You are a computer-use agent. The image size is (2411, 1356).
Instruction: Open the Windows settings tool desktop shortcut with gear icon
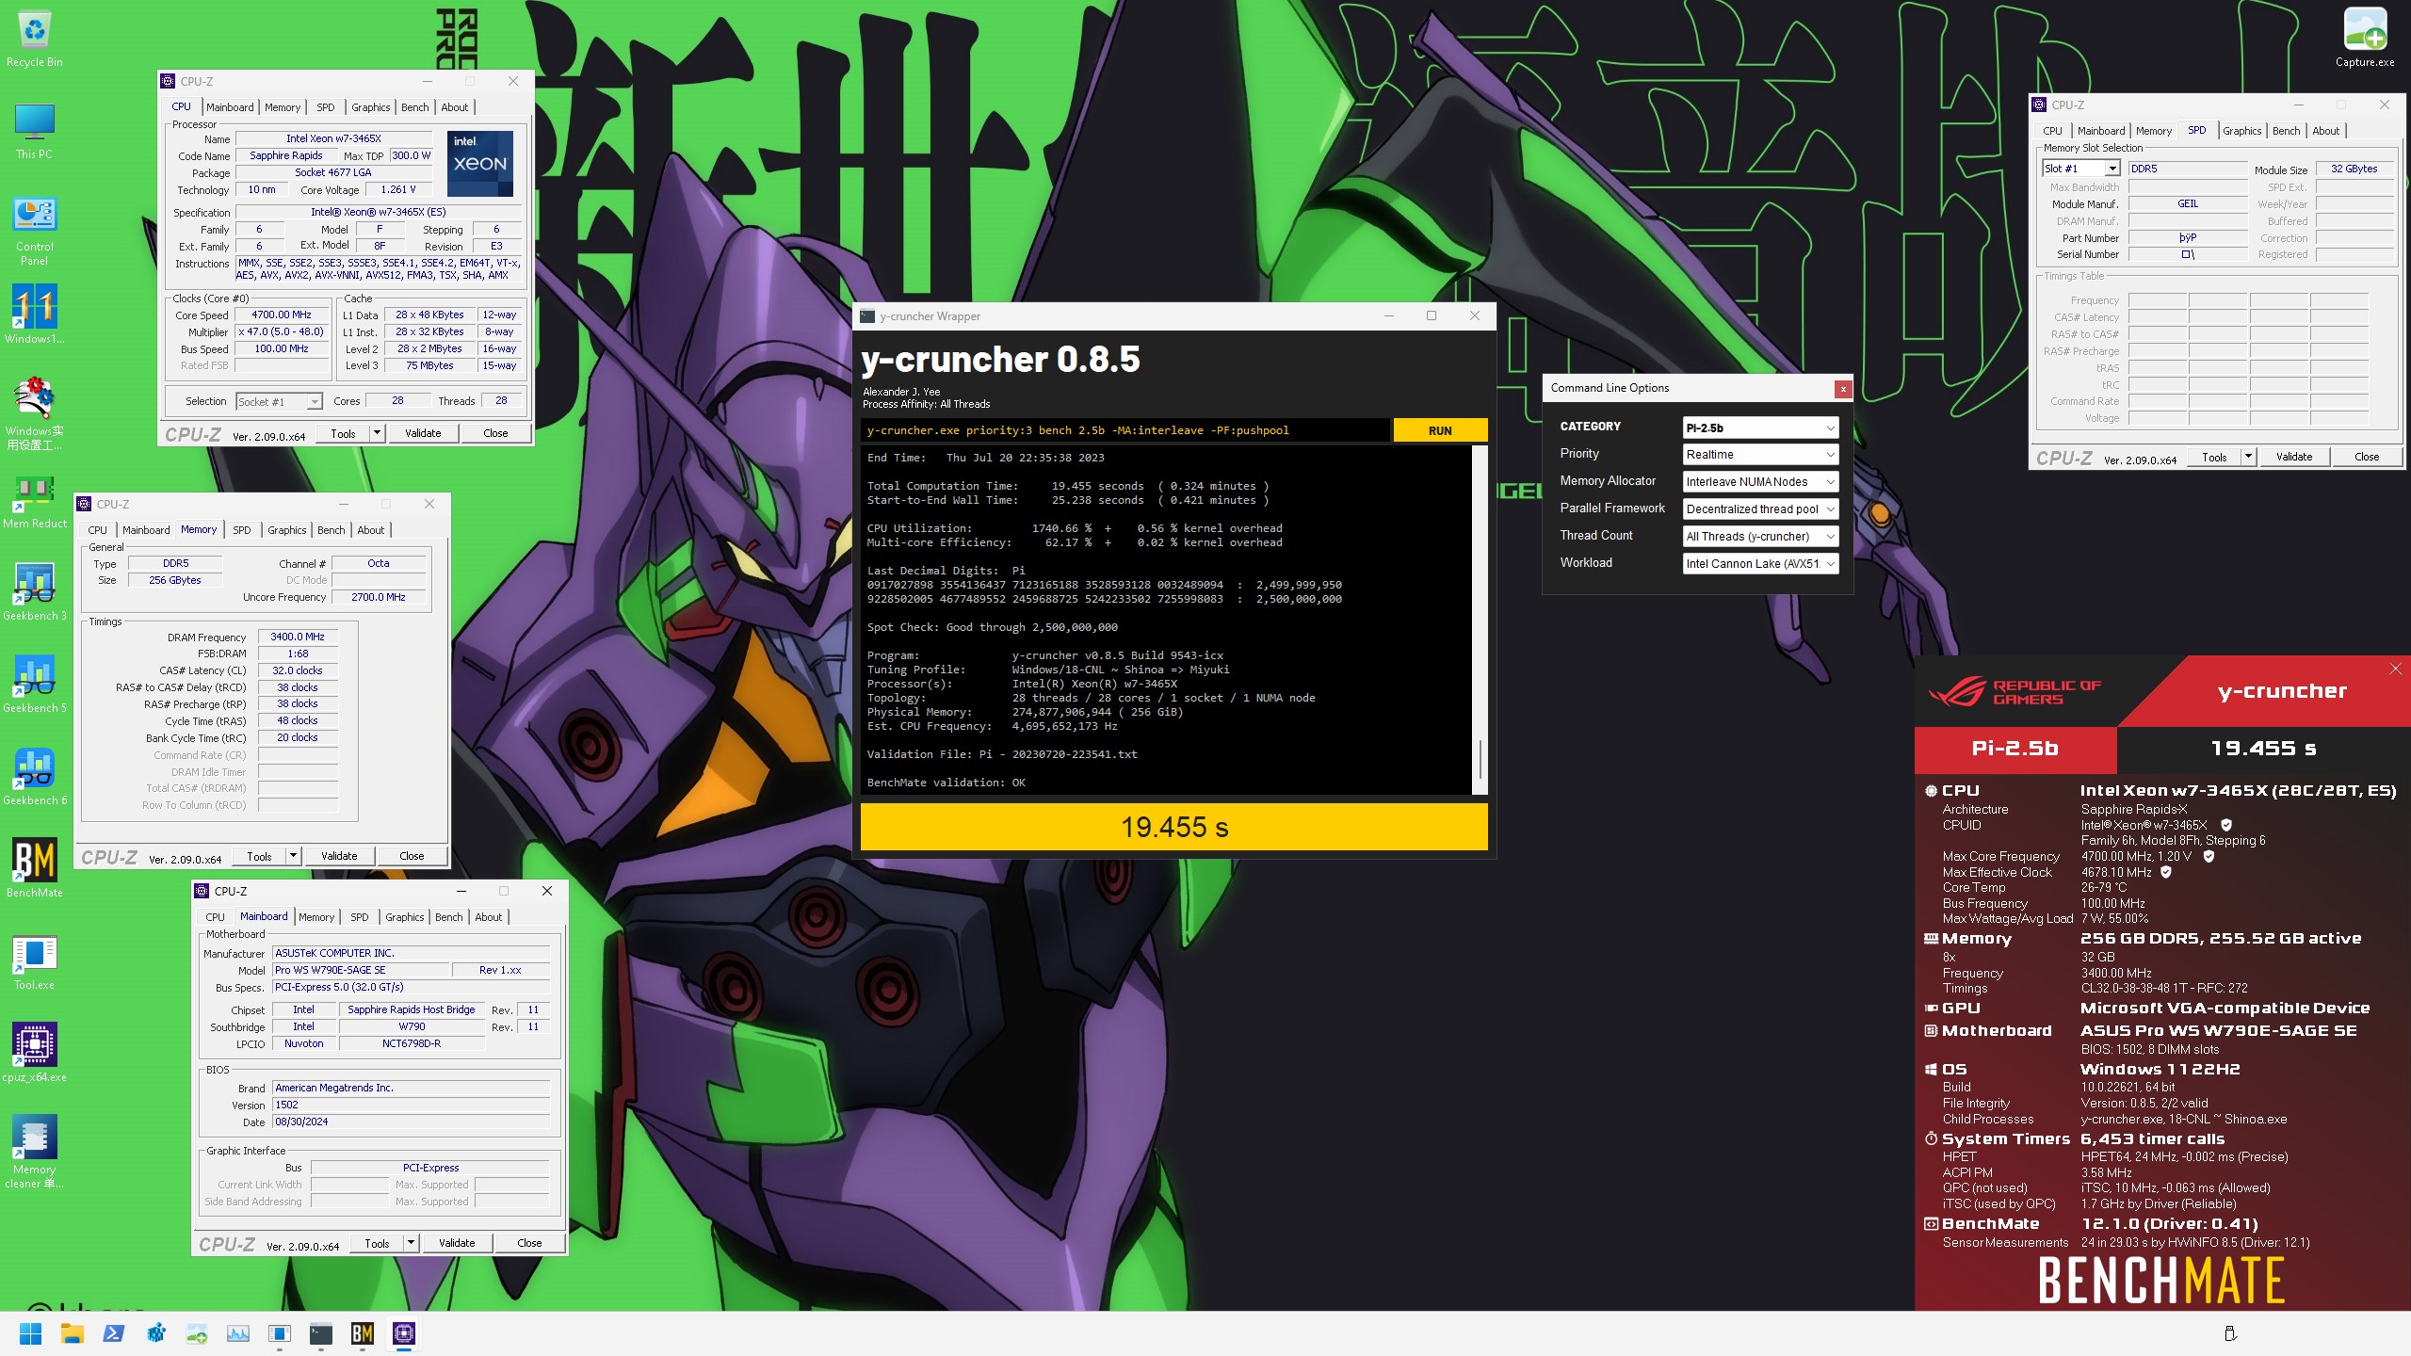coord(35,412)
